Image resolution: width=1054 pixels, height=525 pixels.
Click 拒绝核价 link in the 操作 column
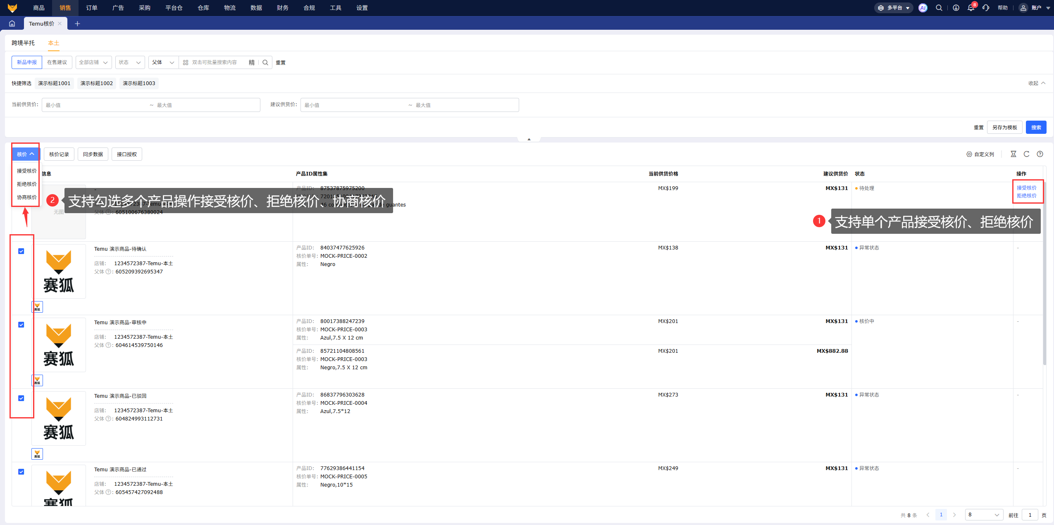pyautogui.click(x=1026, y=196)
